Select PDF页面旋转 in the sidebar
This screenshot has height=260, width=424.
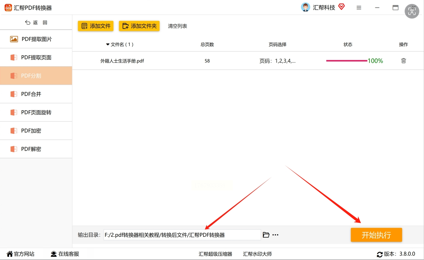pos(36,112)
